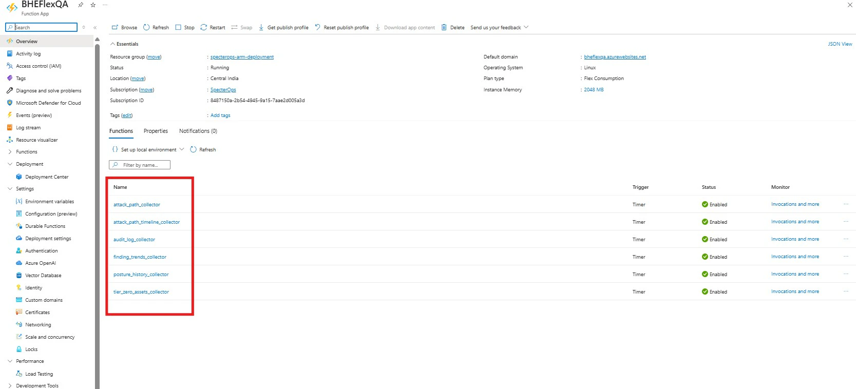856x389 pixels.
Task: Open audit_log_collector function
Action: point(134,240)
